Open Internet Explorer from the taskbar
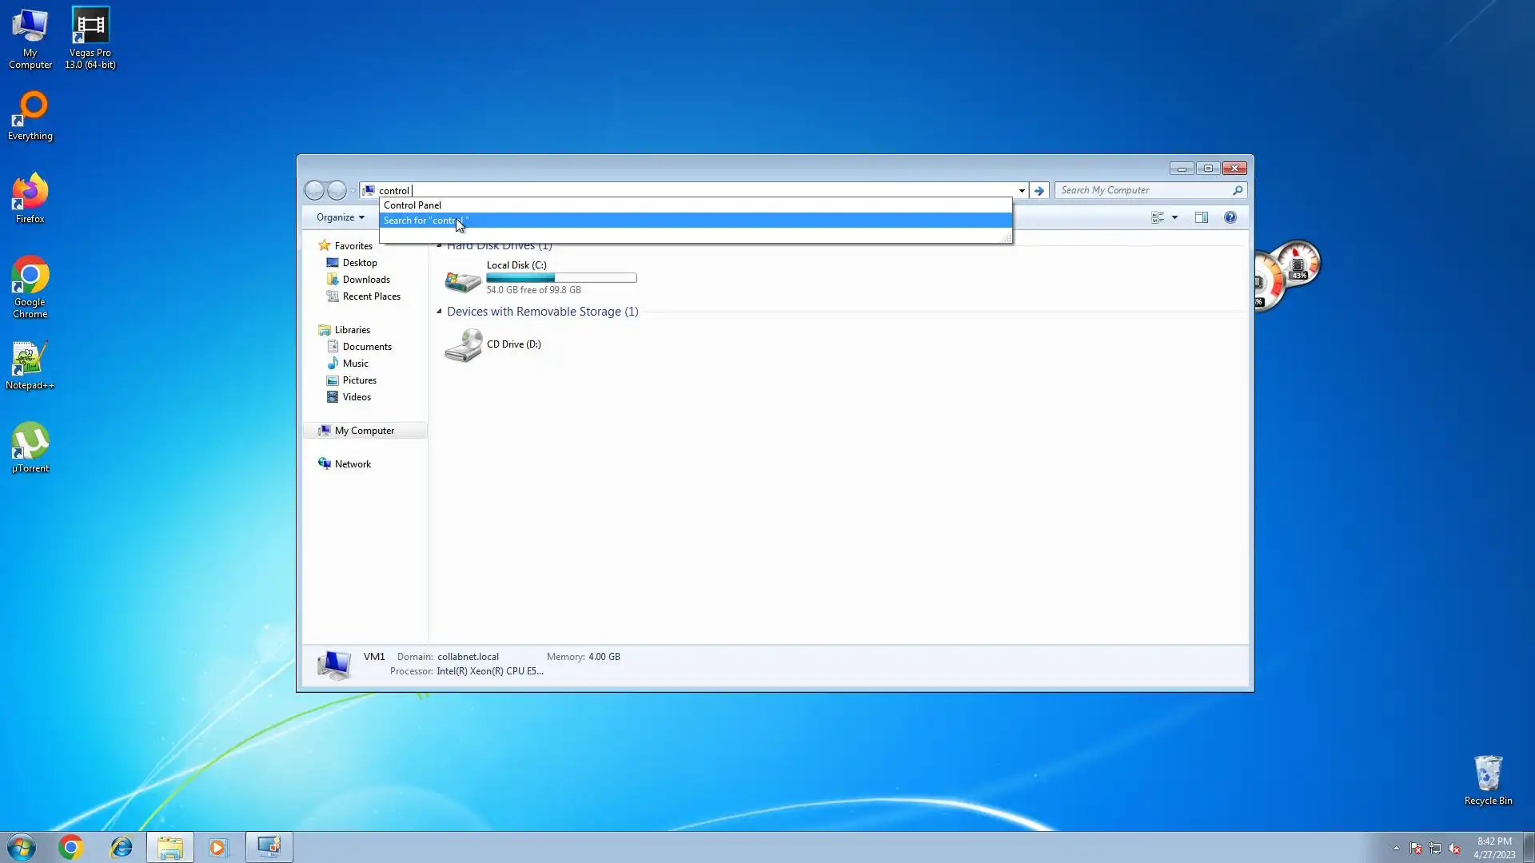 [x=122, y=847]
